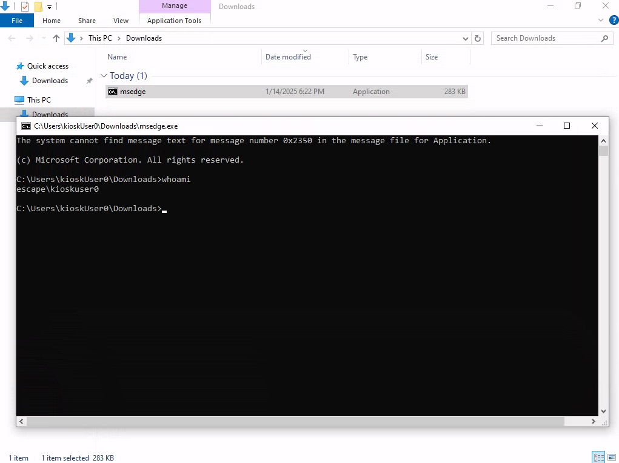619x463 pixels.
Task: Click the Properties icon in quick access toolbar
Action: pyautogui.click(x=24, y=6)
